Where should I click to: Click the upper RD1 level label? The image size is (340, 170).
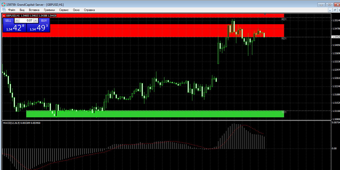pos(284,19)
